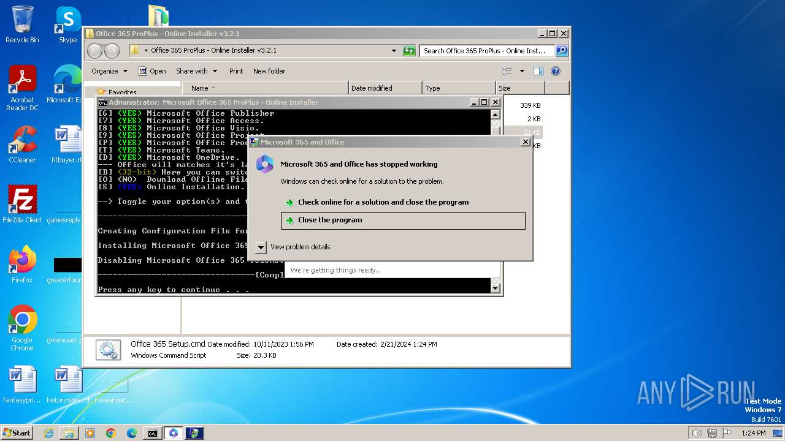This screenshot has width=785, height=441.
Task: Launch FileZilla Client shortcut
Action: point(22,204)
